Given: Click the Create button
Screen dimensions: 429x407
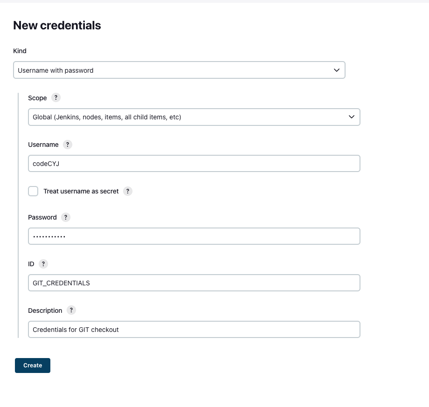Looking at the screenshot, I should coord(33,366).
